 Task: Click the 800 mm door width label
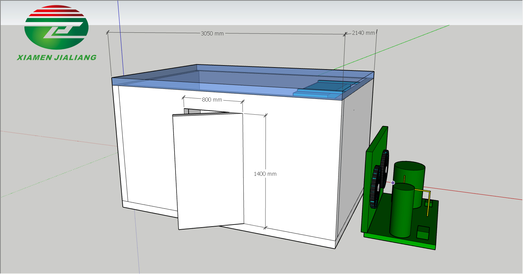[212, 100]
